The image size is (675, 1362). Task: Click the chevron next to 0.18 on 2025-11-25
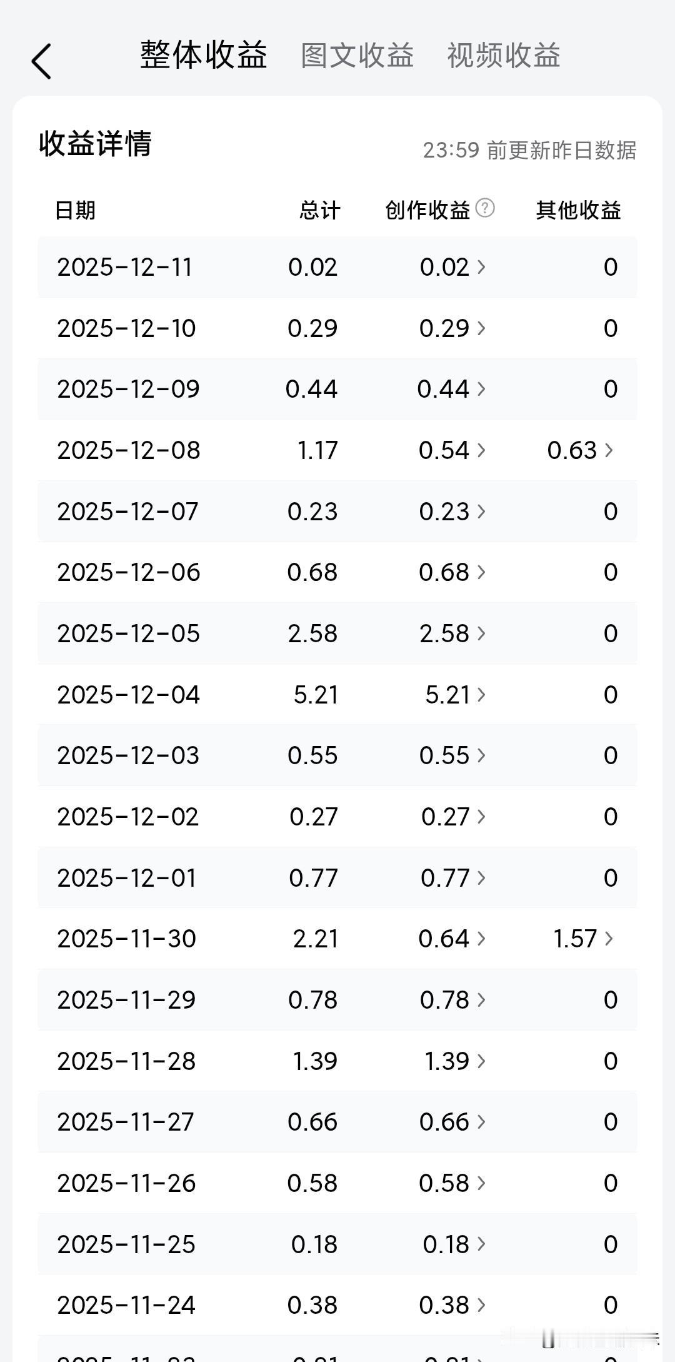coord(481,1244)
